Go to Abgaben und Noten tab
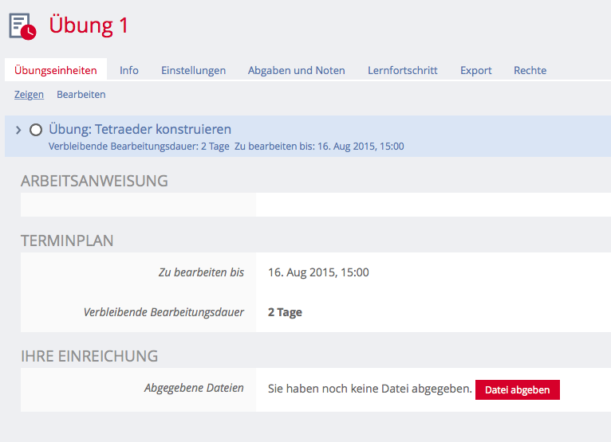Image resolution: width=611 pixels, height=442 pixels. click(296, 70)
